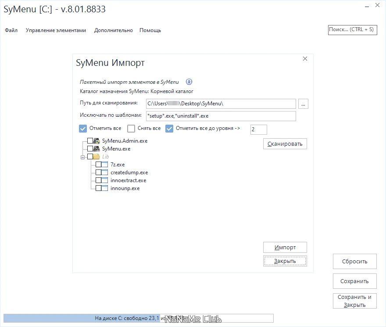Image resolution: width=386 pixels, height=327 pixels.
Task: Select the innounp.exe tree row
Action: tap(125, 188)
